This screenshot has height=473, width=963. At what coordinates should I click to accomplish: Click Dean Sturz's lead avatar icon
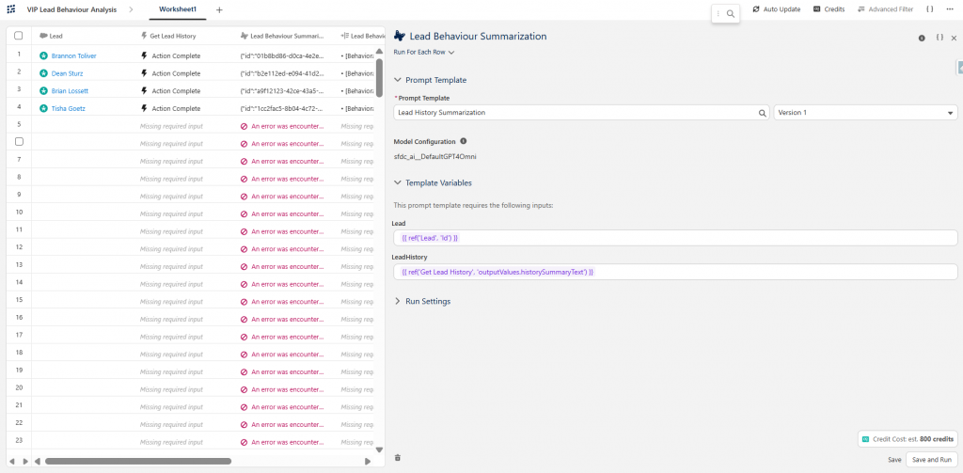pos(43,73)
